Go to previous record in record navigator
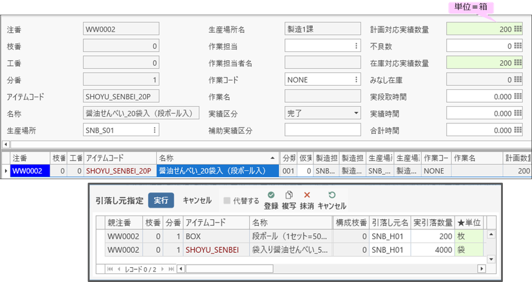 pyautogui.click(x=119, y=269)
